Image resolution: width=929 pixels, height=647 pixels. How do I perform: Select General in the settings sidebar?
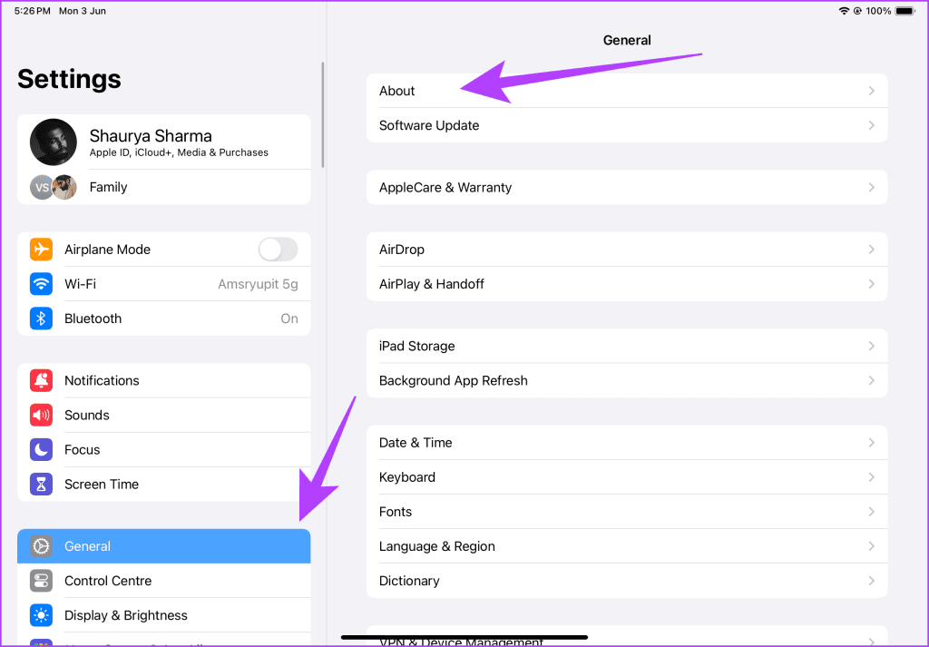pos(163,546)
